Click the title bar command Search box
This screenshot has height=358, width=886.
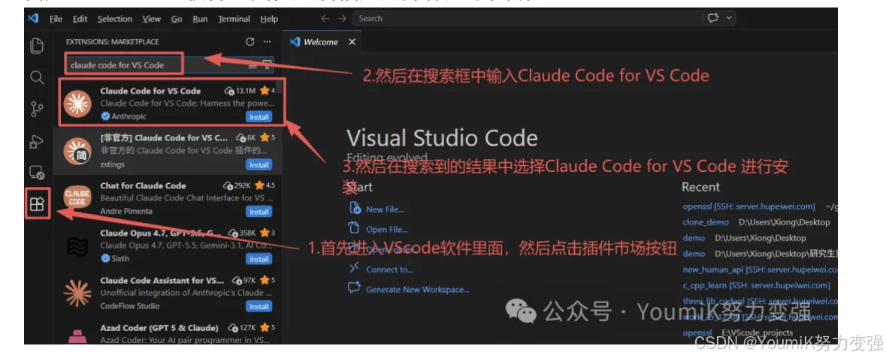pyautogui.click(x=527, y=18)
